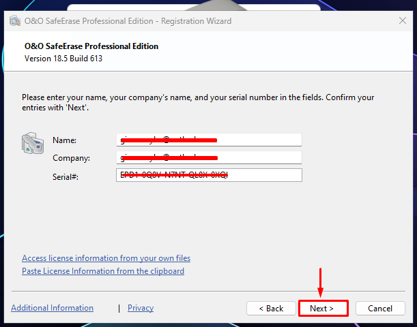This screenshot has width=417, height=327.
Task: Click the 'Serial#:' field label
Action: pos(66,176)
